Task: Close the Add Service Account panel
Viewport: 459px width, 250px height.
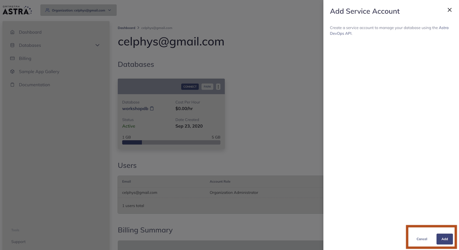Action: (449, 10)
